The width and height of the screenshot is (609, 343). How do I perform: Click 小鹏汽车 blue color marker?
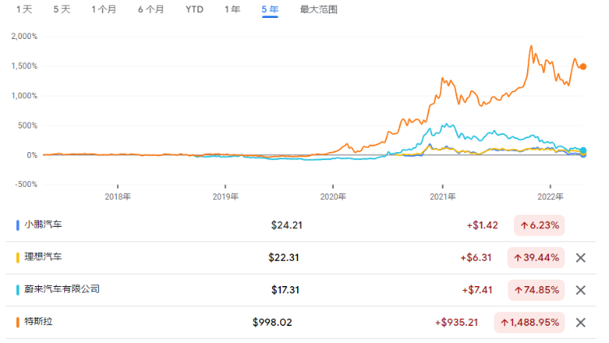pos(18,225)
